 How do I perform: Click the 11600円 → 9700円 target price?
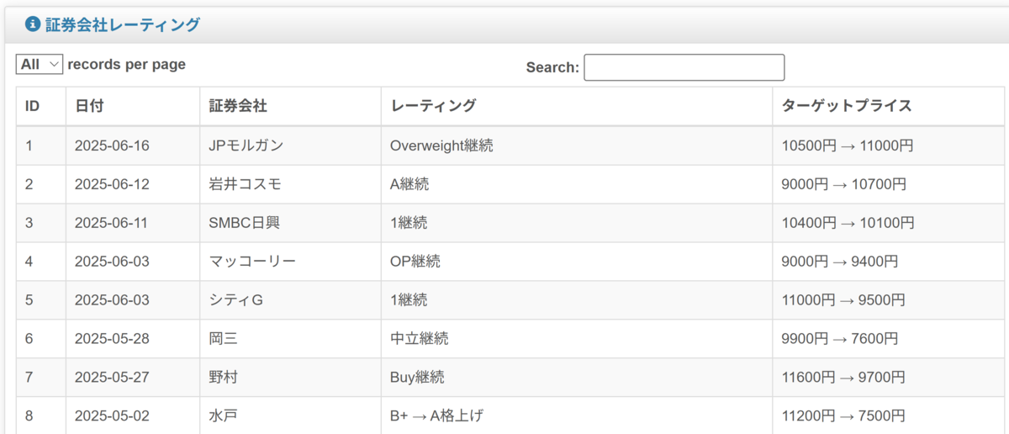pos(889,378)
